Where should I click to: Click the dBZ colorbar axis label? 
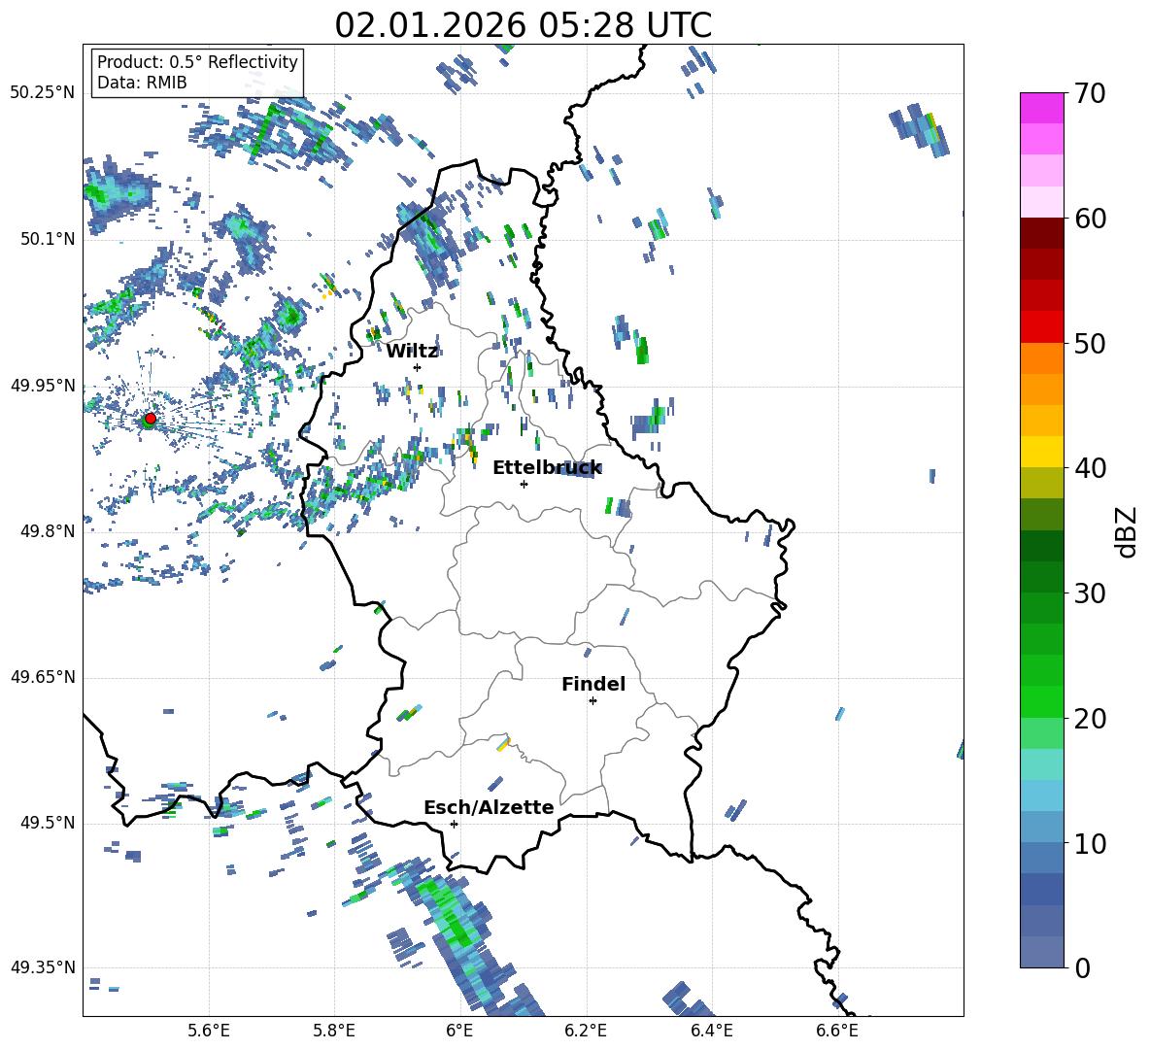click(1126, 531)
